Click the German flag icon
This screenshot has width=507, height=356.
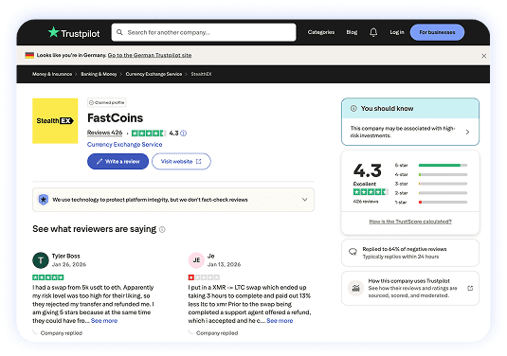29,55
